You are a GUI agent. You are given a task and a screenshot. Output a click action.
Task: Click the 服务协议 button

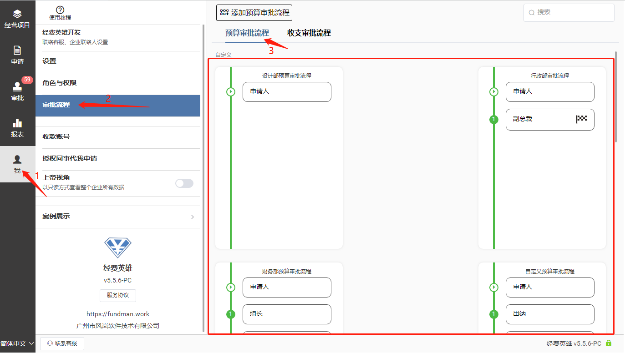tap(118, 295)
